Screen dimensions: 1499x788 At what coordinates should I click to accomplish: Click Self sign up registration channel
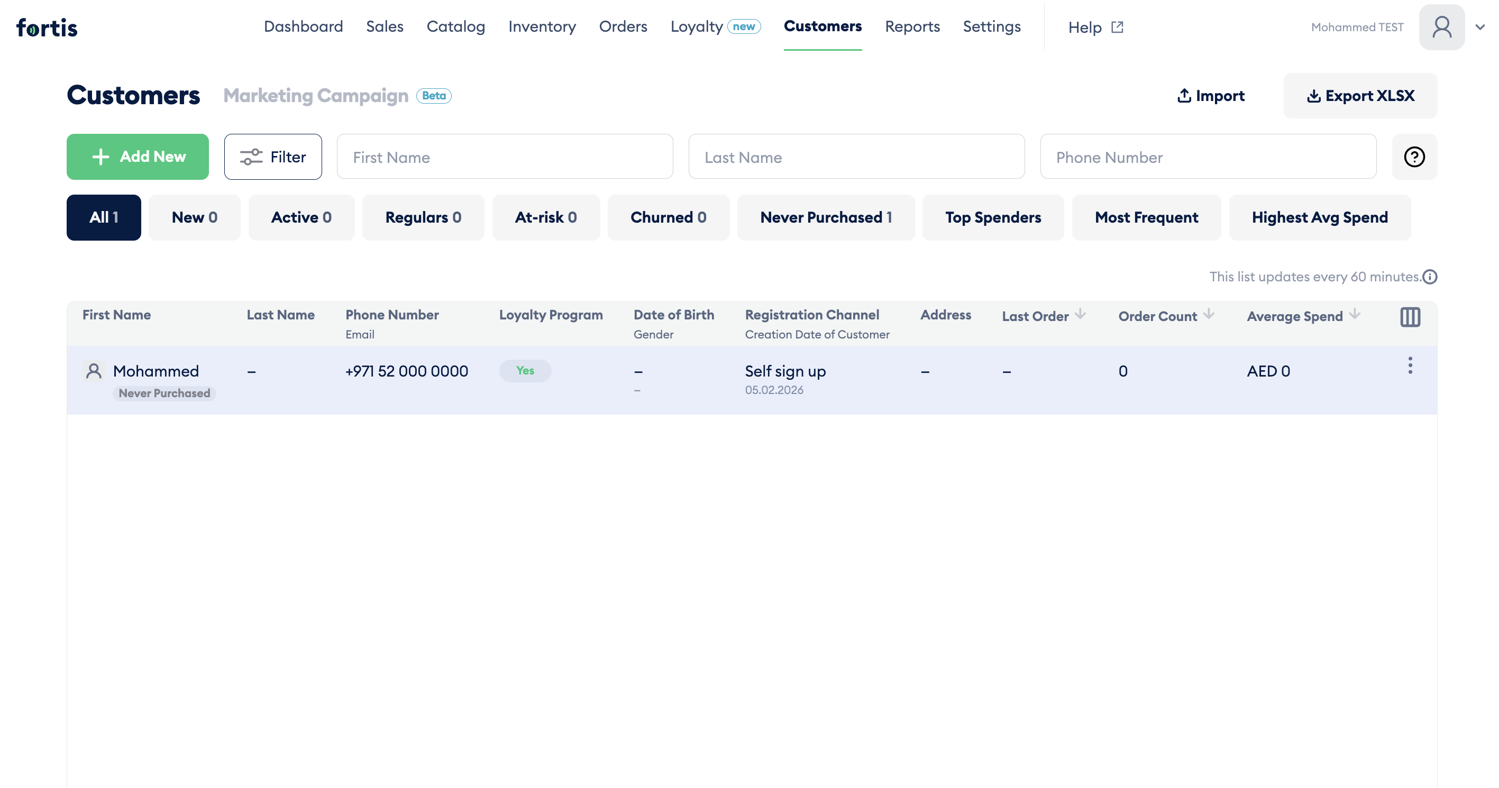click(x=785, y=371)
